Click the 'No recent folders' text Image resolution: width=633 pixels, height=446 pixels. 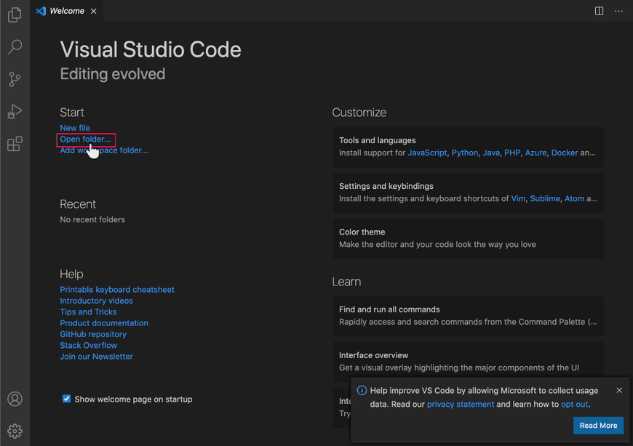[x=92, y=219]
